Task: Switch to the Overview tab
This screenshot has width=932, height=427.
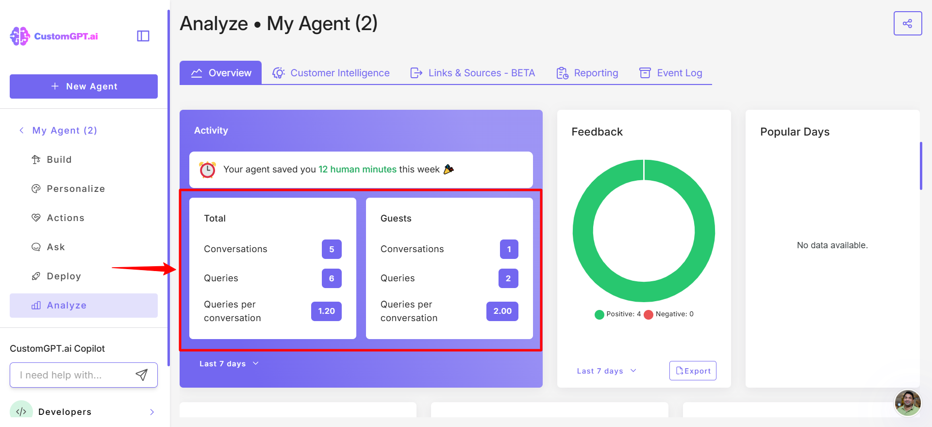Action: coord(220,73)
